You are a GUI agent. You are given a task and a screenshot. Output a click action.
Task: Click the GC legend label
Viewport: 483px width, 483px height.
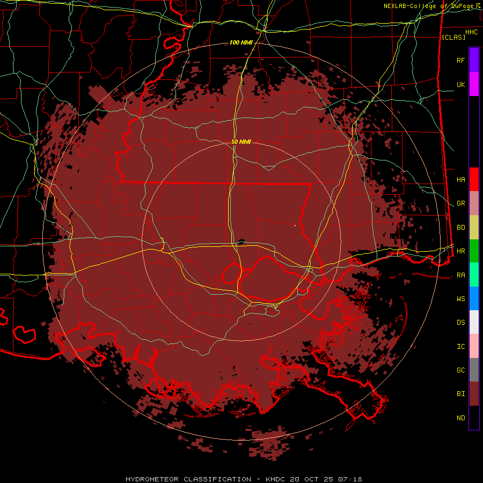pos(460,370)
